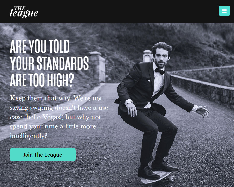Click the word THE in the logo

[20, 8]
